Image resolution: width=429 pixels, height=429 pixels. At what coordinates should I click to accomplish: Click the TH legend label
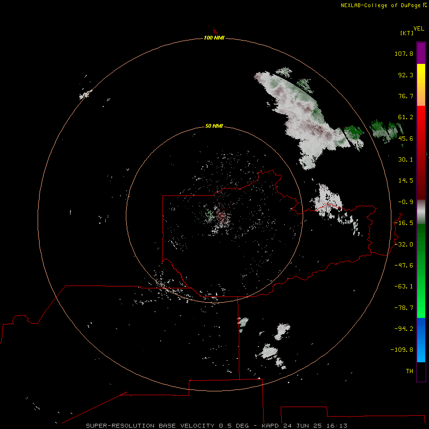409,371
